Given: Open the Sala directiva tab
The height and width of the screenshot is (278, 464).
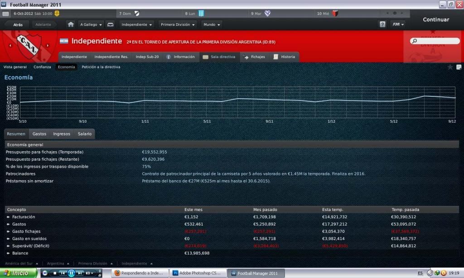Looking at the screenshot, I should (219, 57).
